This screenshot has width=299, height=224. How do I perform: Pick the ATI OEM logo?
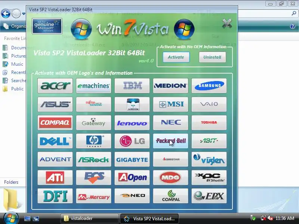coord(55,178)
